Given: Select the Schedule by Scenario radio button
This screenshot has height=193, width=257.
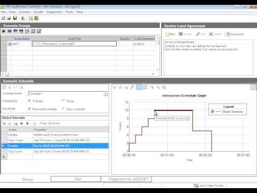Looking at the screenshot, I should coord(29,101).
